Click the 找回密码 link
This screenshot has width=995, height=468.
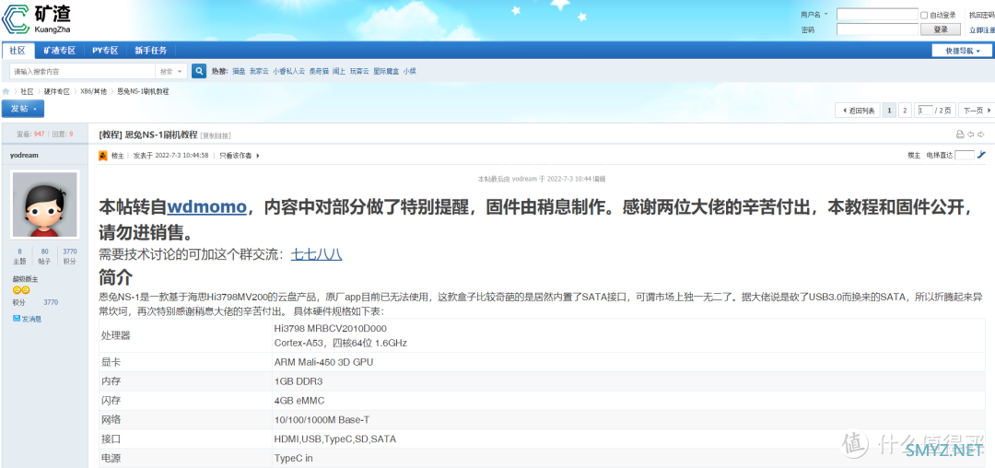click(x=982, y=15)
